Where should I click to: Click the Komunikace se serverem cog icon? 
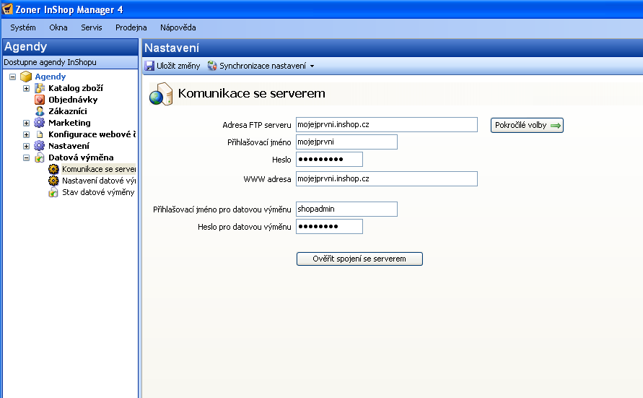pyautogui.click(x=53, y=169)
